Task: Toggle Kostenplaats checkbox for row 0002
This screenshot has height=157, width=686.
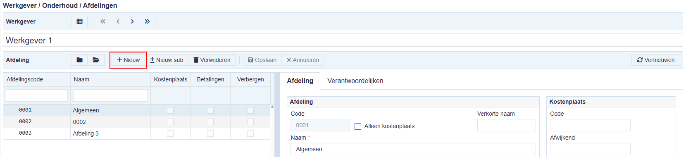Action: pyautogui.click(x=170, y=122)
